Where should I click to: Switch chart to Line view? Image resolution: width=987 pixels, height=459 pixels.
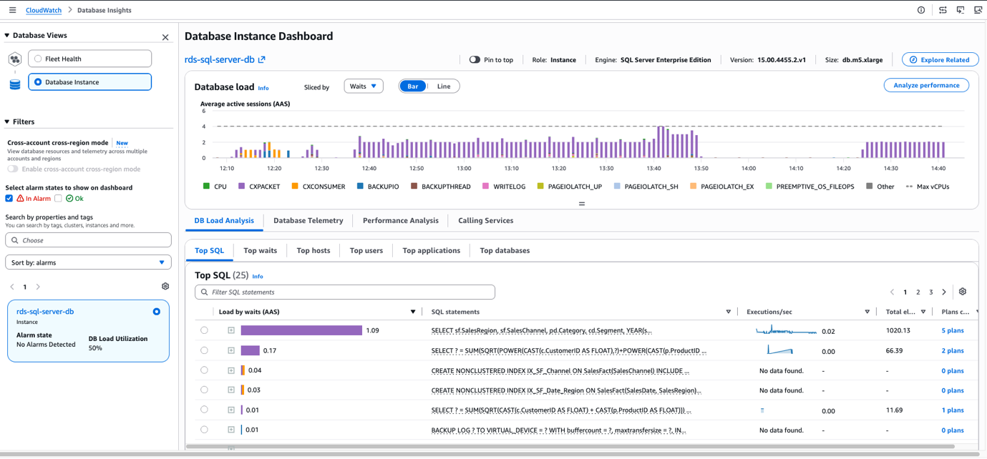pos(444,87)
